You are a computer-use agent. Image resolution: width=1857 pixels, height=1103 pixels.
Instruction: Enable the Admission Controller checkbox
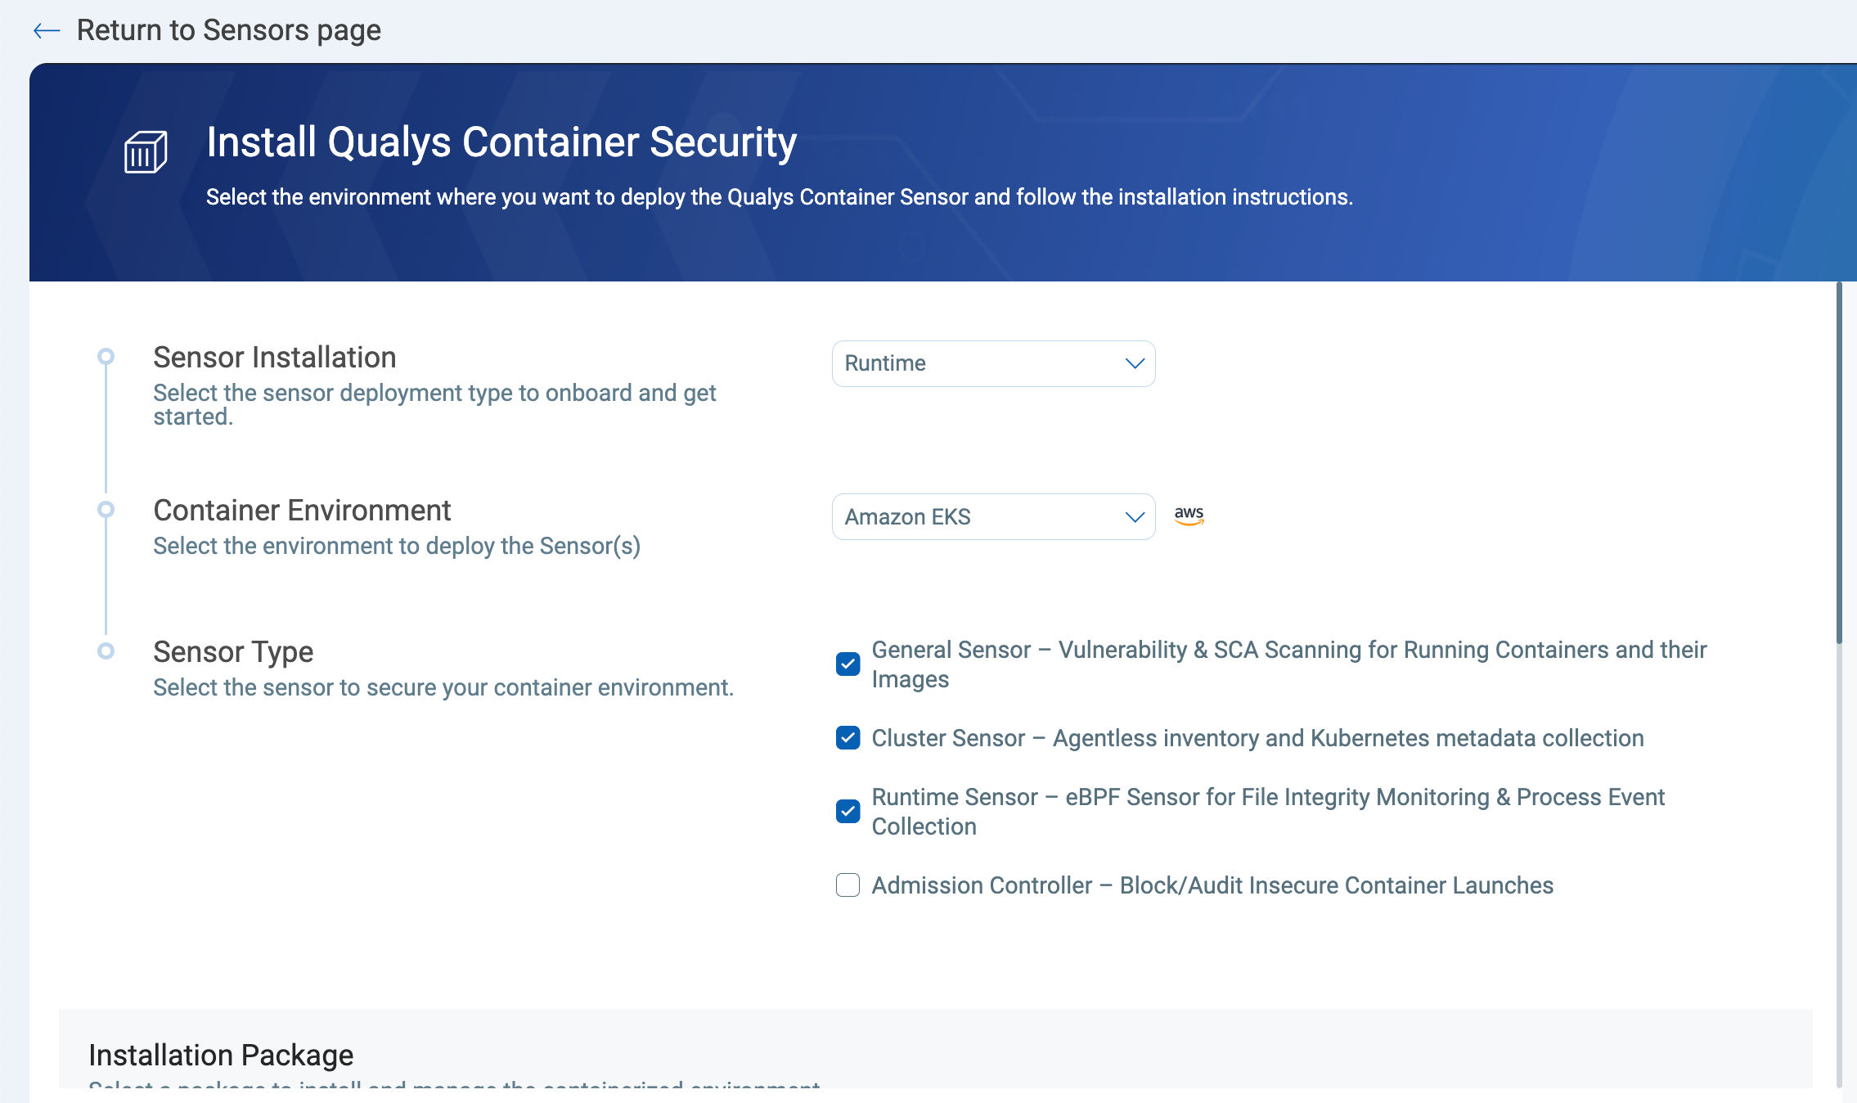848,885
